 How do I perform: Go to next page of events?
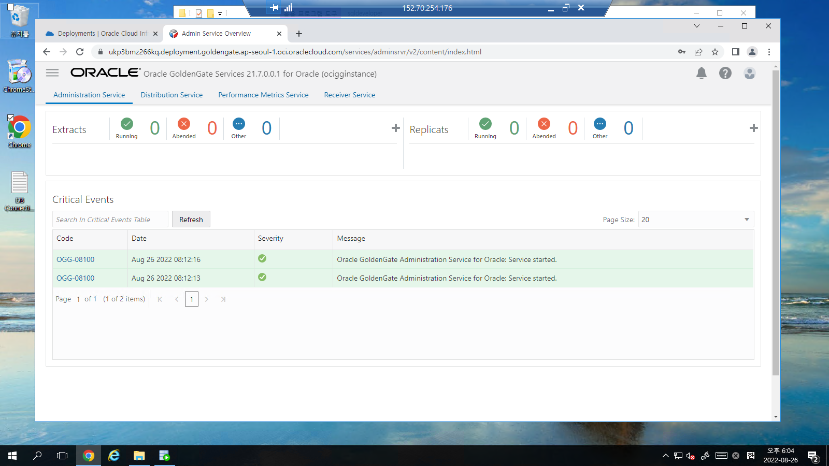[x=207, y=299]
